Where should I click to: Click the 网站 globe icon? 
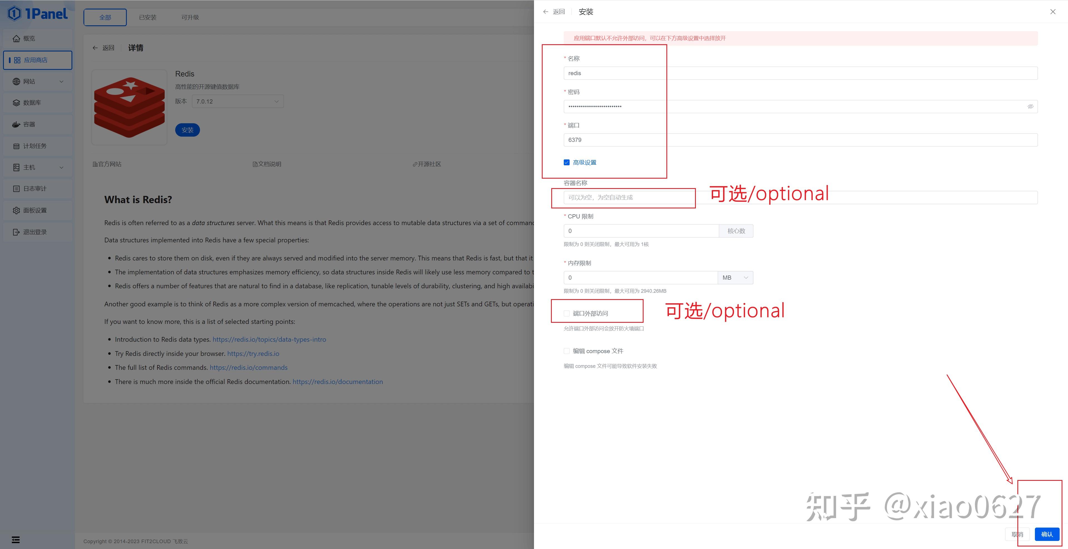coord(16,82)
